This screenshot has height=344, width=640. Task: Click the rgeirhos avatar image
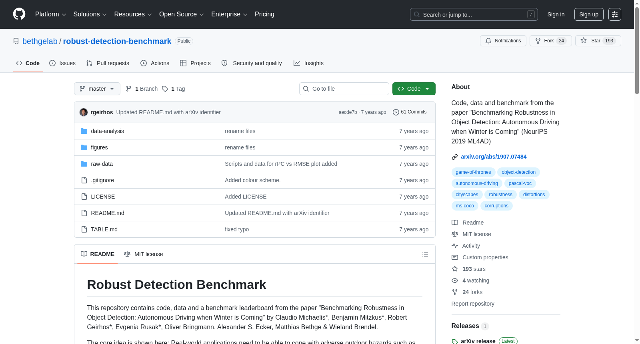click(84, 112)
